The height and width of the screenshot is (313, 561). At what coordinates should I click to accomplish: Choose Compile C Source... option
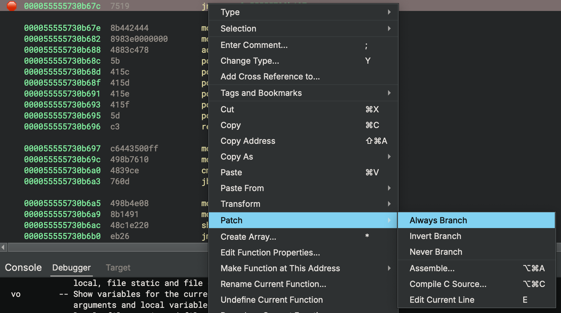pos(476,284)
